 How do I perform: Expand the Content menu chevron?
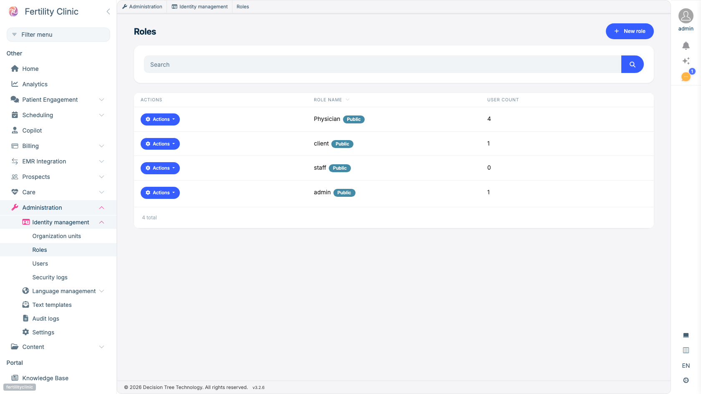(x=101, y=347)
